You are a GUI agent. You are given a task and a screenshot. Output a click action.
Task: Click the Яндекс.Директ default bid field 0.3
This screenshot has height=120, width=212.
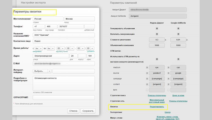point(157,40)
